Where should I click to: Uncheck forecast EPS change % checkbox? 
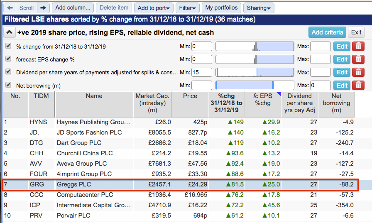(8, 59)
